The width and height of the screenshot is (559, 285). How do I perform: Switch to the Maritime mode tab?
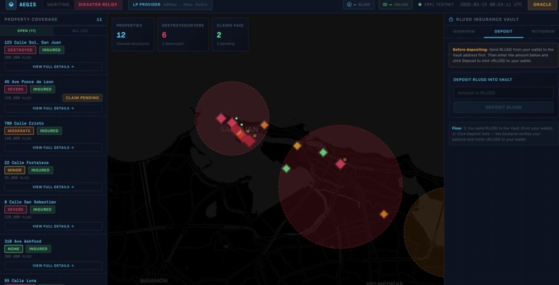click(x=58, y=5)
